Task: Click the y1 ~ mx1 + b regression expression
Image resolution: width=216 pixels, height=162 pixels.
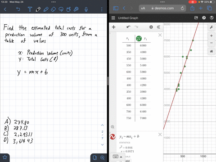Action: point(129,136)
